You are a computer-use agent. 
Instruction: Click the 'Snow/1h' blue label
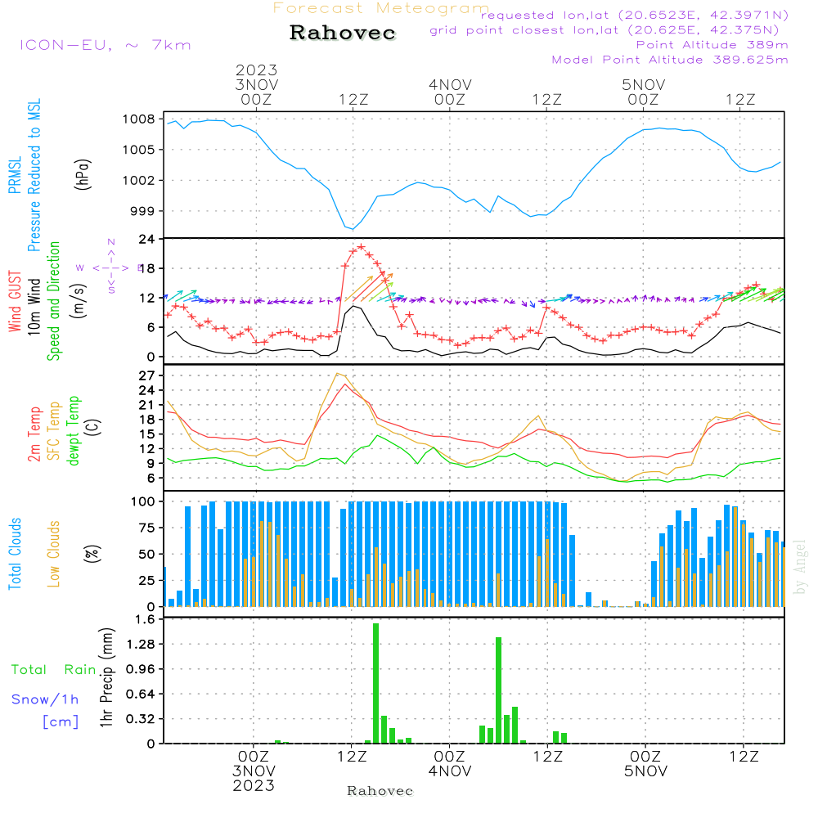point(45,699)
